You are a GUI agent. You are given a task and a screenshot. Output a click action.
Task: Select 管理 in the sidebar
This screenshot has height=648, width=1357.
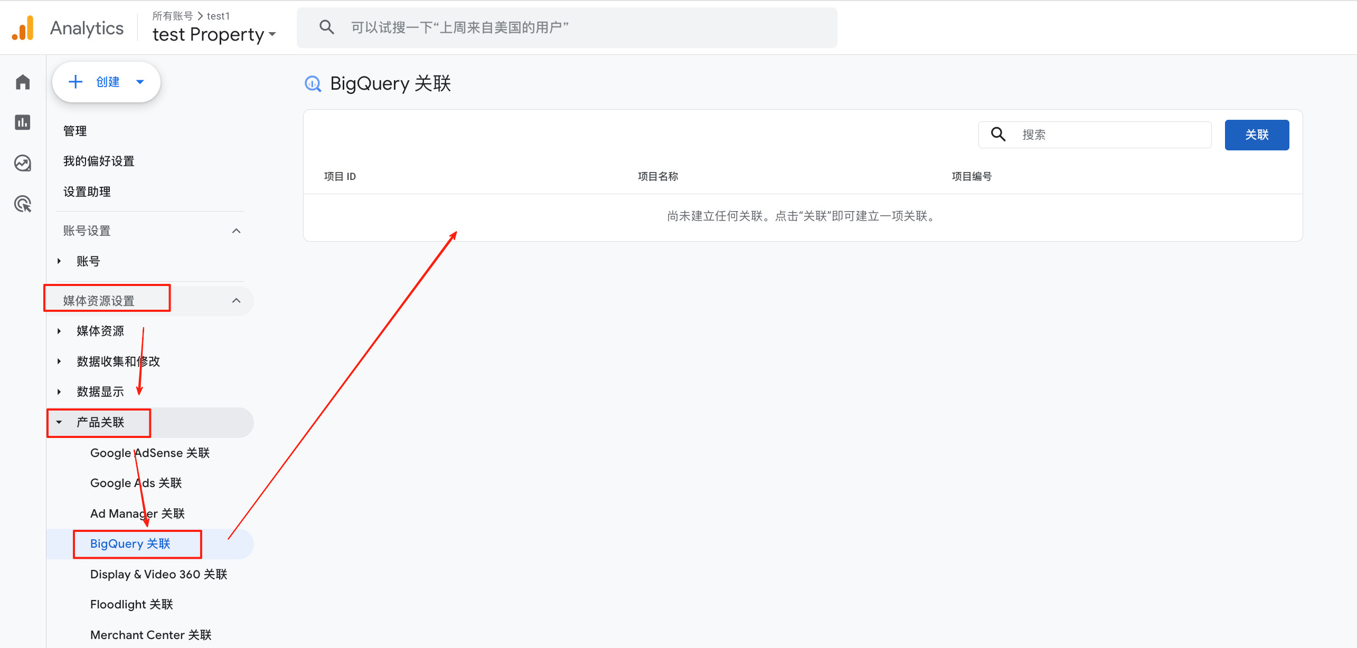[74, 131]
